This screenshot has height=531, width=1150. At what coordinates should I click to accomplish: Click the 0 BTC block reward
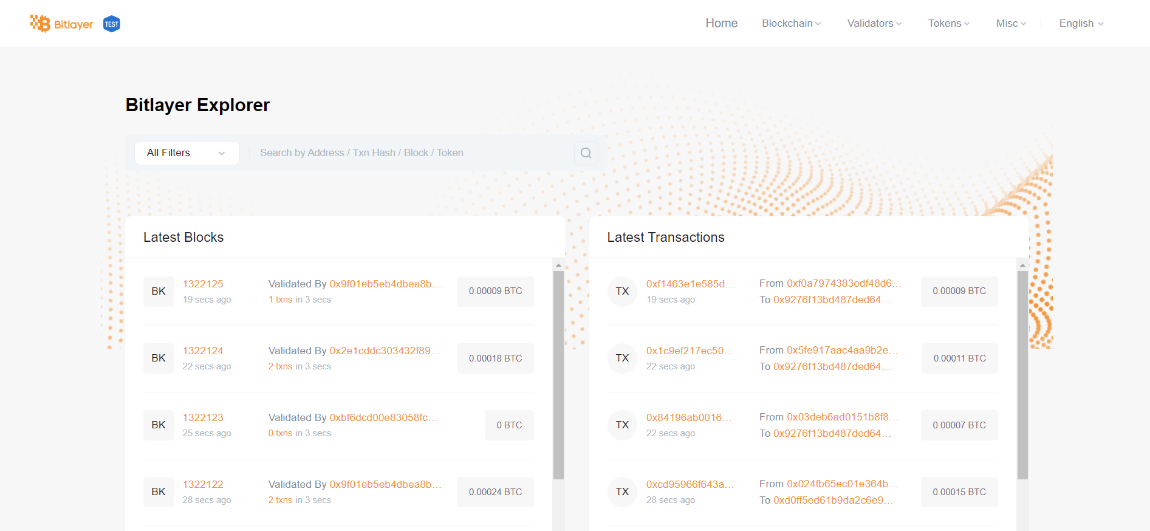coord(509,425)
